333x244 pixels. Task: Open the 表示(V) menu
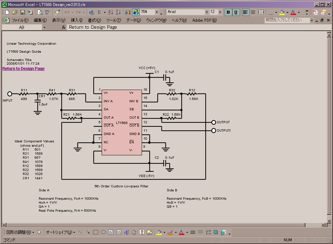pos(59,20)
